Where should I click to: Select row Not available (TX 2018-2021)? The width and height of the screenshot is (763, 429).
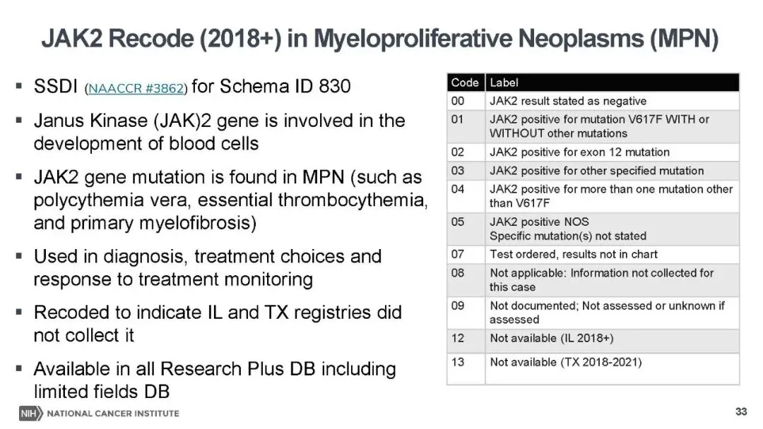(x=593, y=369)
